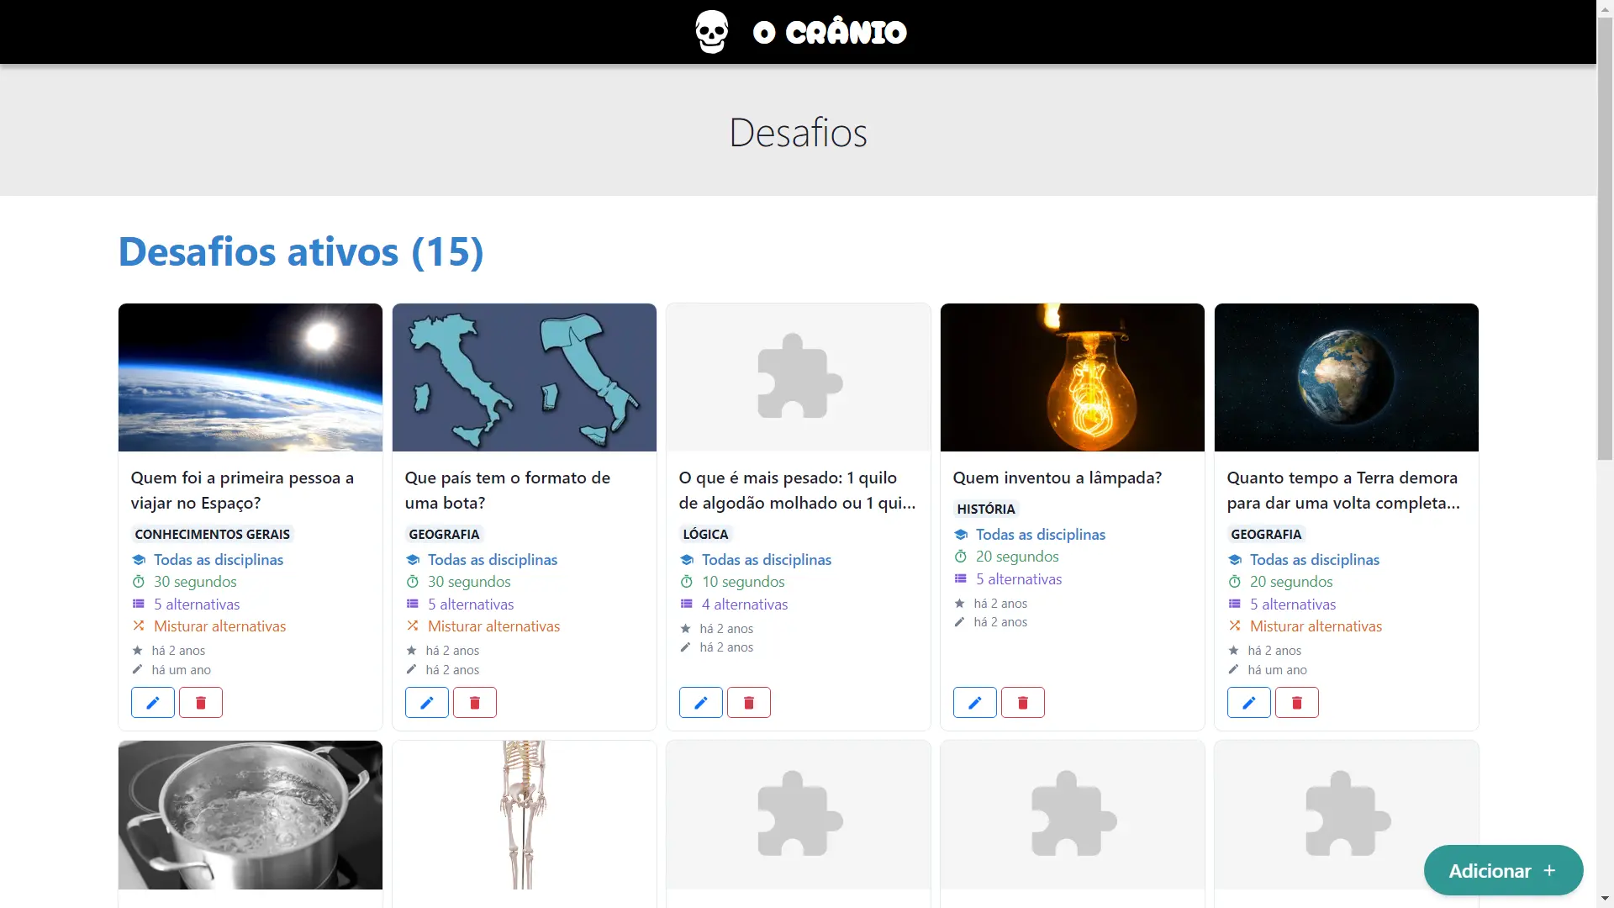Open the planet Earth globe thumbnail
The width and height of the screenshot is (1614, 908).
(1347, 377)
